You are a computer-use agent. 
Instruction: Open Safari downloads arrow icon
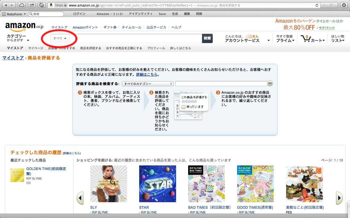pos(344,5)
